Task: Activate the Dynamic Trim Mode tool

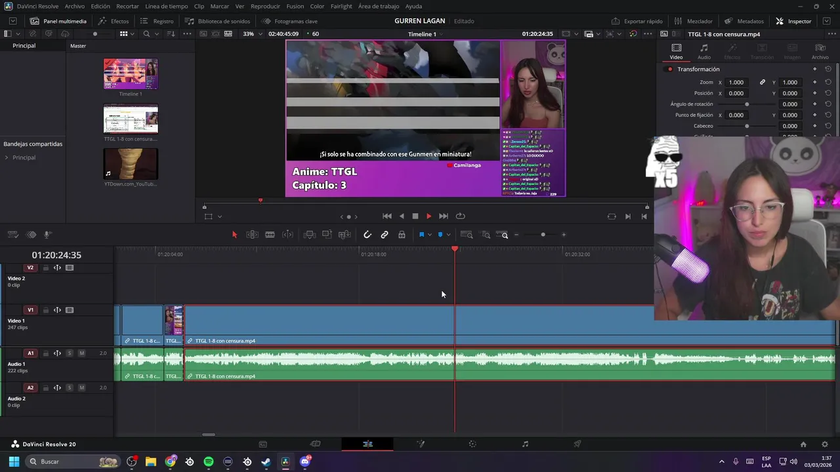Action: click(287, 235)
